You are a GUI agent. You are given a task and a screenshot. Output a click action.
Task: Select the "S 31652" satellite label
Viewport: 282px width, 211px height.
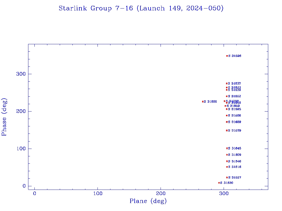tap(234, 96)
